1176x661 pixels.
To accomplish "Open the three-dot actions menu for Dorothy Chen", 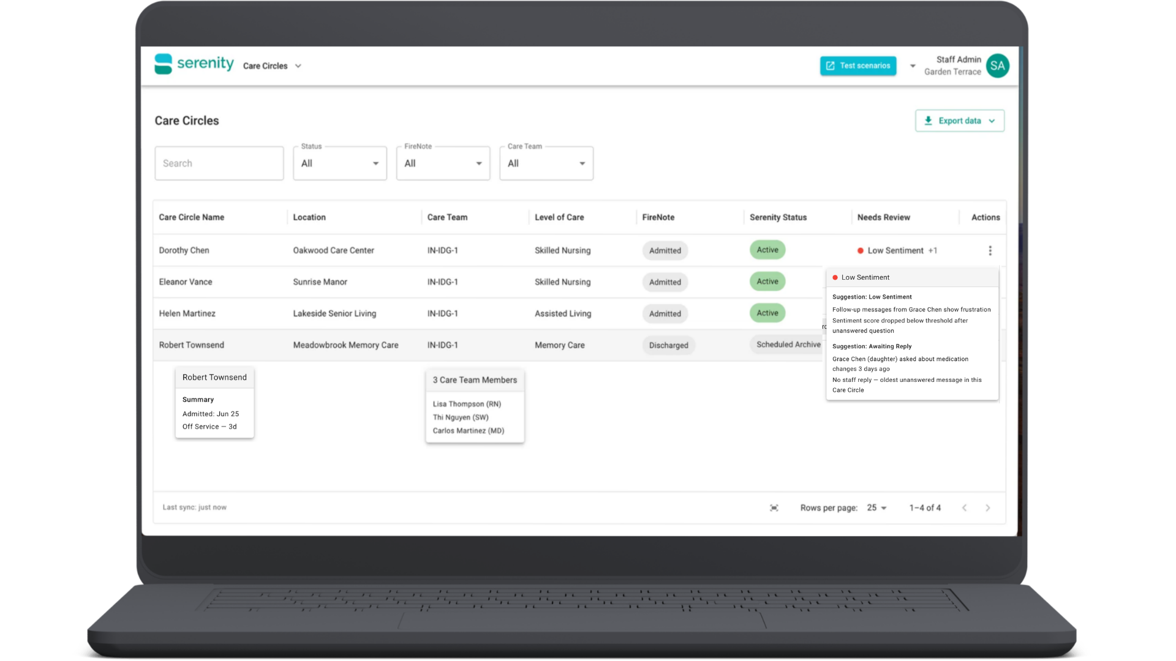I will click(990, 250).
